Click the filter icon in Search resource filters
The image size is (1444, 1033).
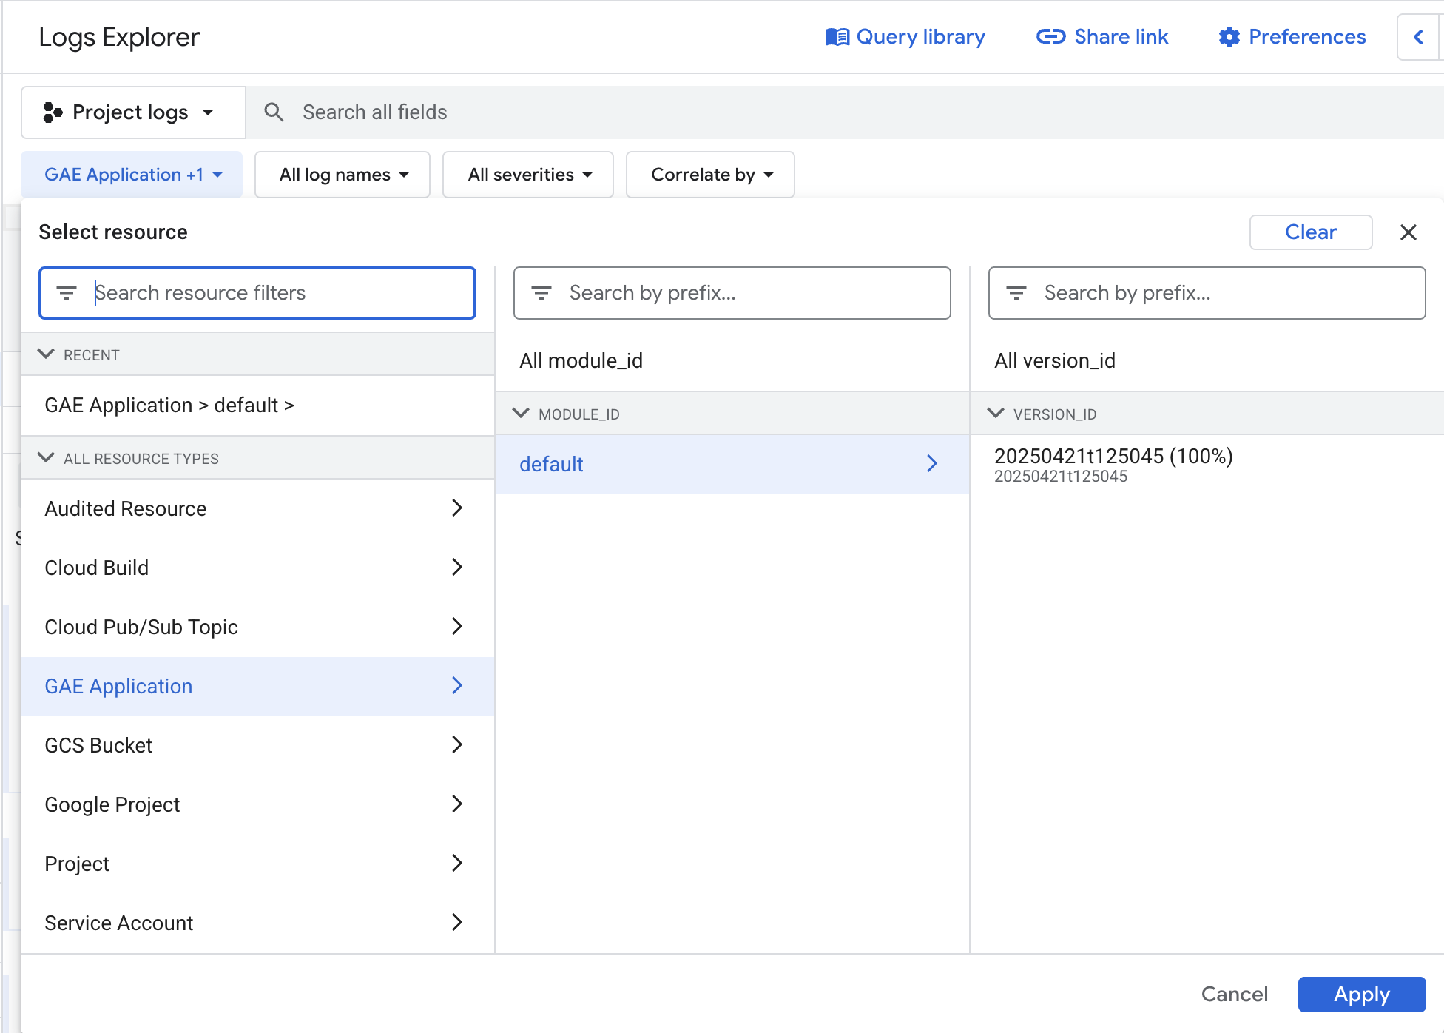point(67,293)
